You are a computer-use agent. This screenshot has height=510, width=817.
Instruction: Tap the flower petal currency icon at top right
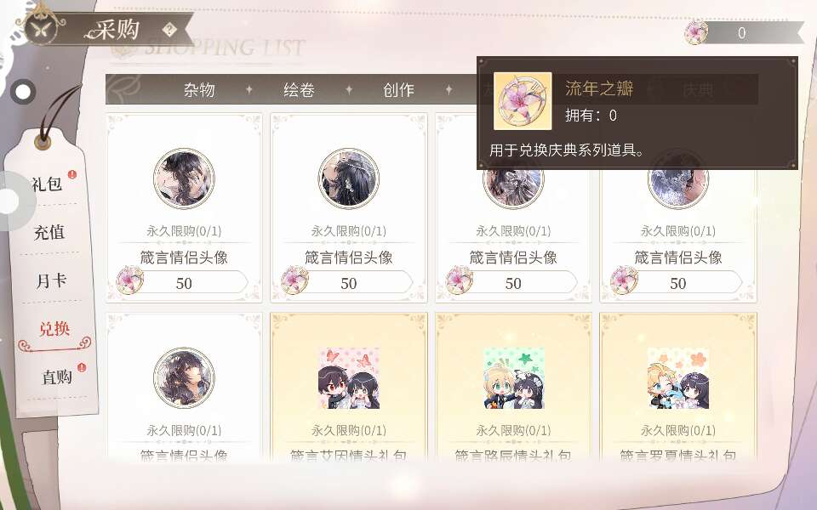click(696, 33)
